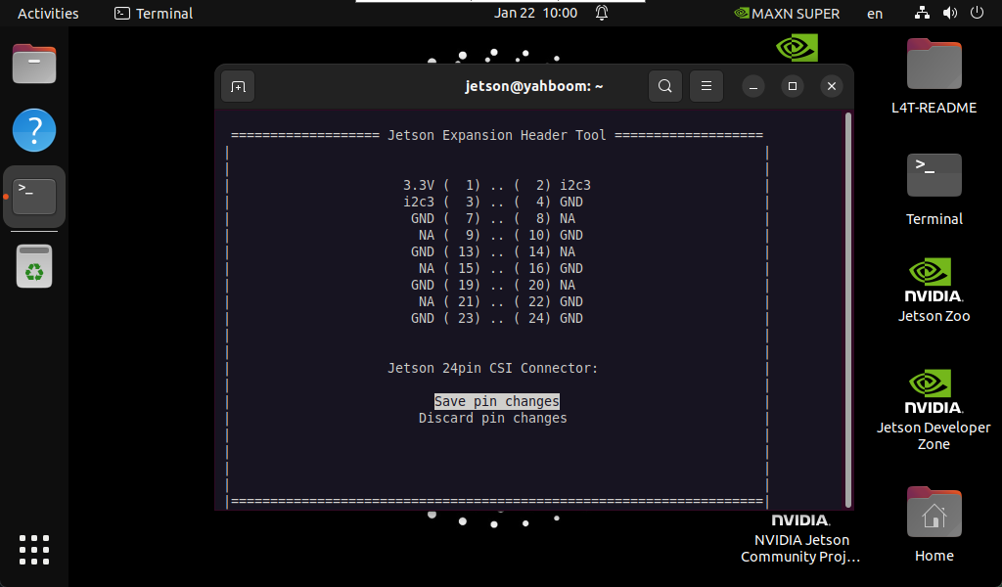
Task: Click the terminal search icon
Action: point(664,86)
